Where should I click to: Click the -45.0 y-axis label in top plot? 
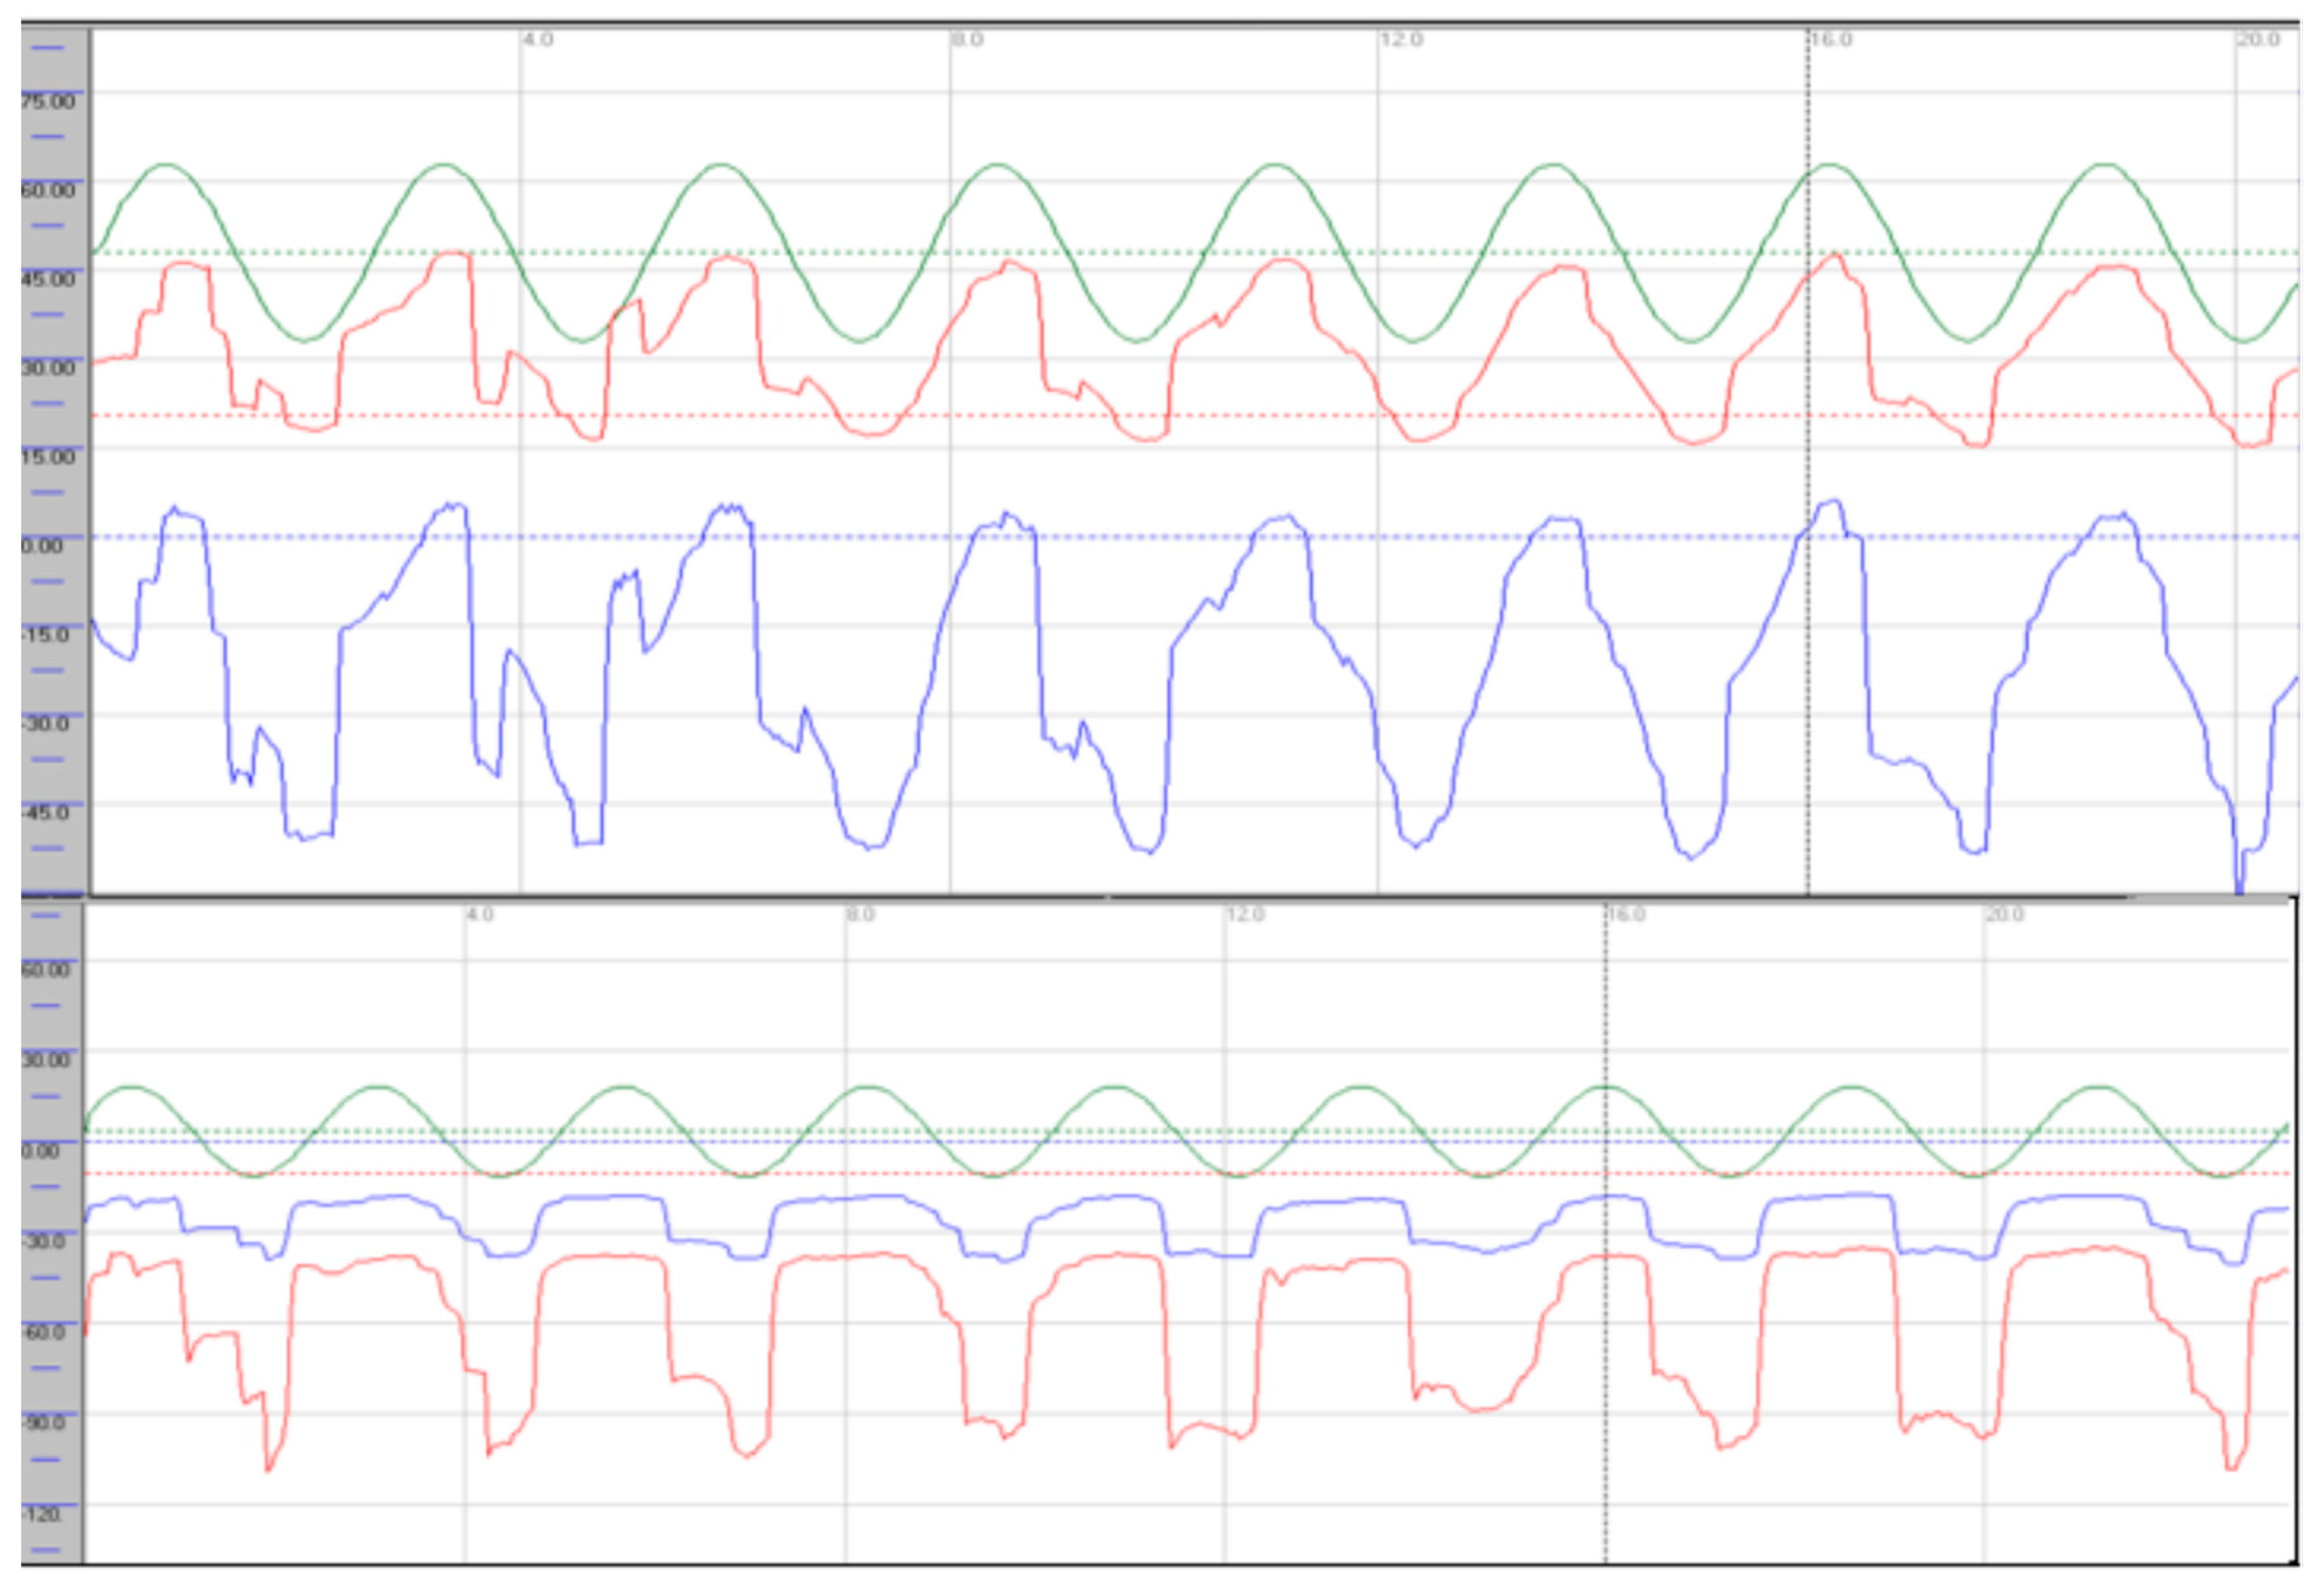[x=46, y=812]
